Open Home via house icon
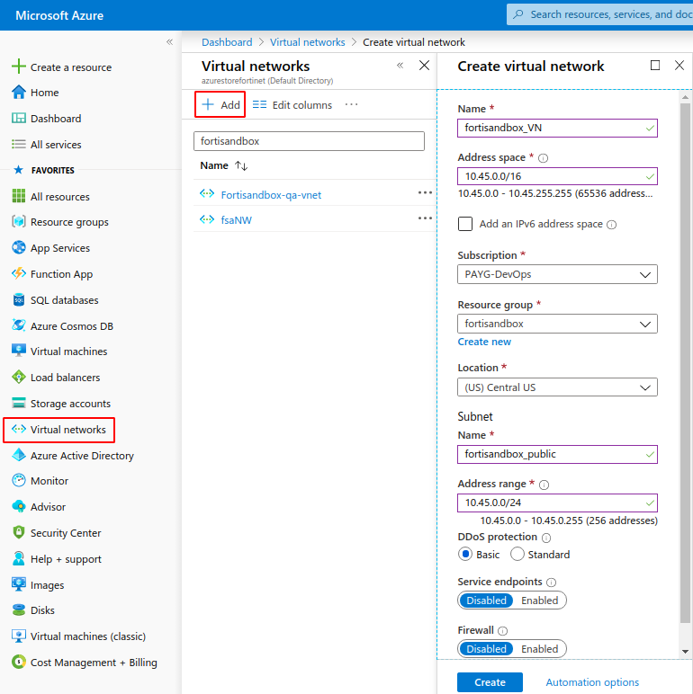Viewport: 693px width, 694px height. 19,92
